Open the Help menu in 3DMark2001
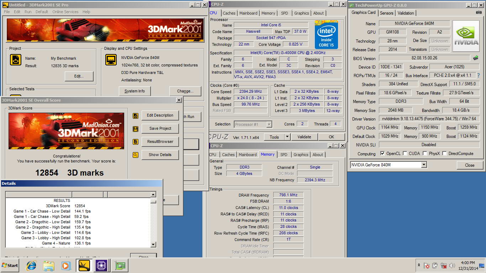The image size is (486, 273). tap(86, 12)
